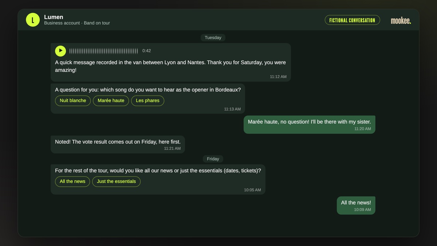Click the 11:20 AM timestamp
The width and height of the screenshot is (437, 246).
pyautogui.click(x=363, y=129)
